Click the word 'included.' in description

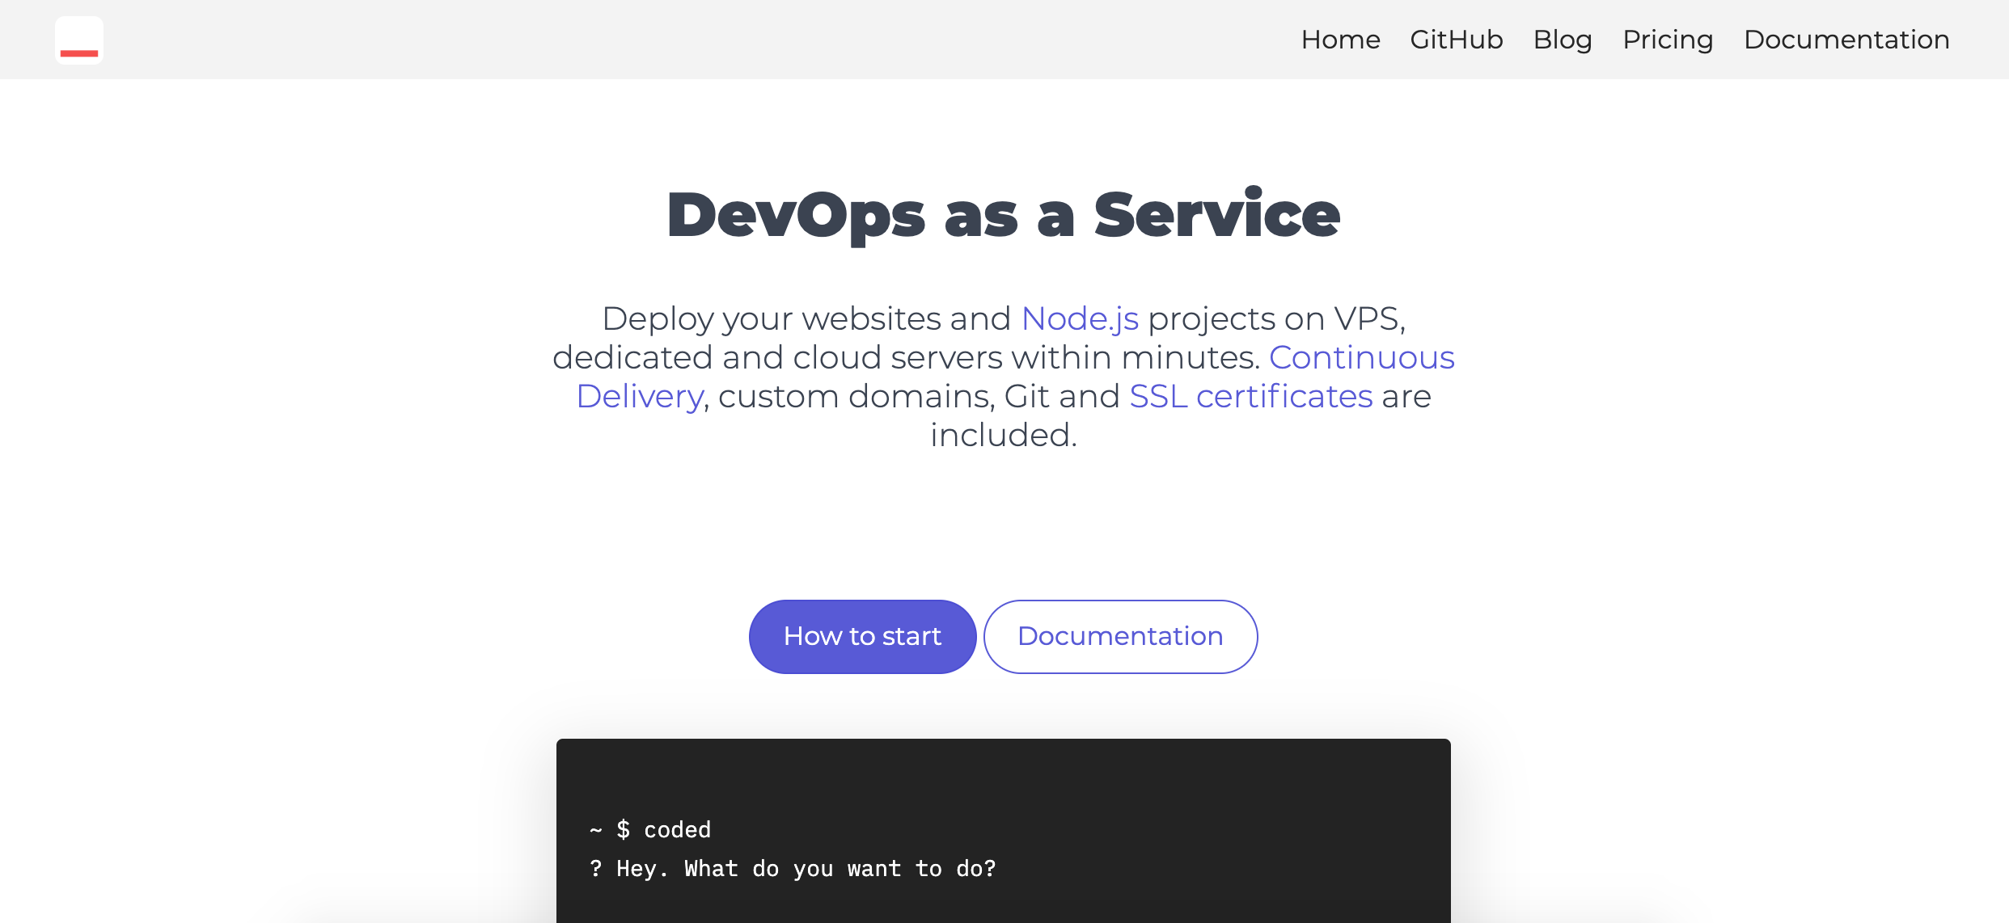point(1003,435)
